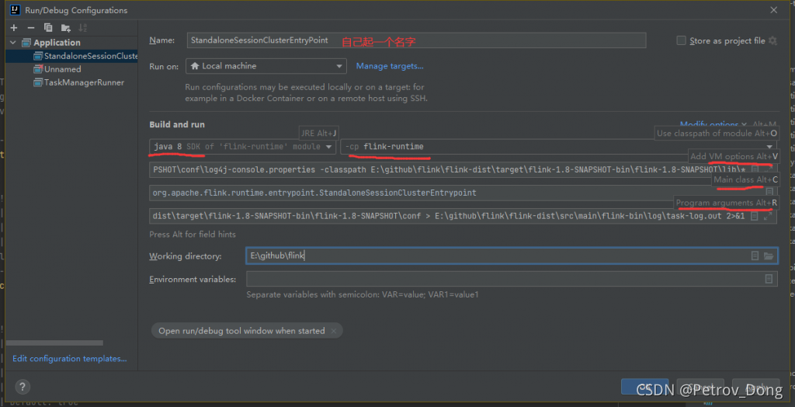Browse main class list icon
Screen dimensions: 795x407
click(769, 193)
